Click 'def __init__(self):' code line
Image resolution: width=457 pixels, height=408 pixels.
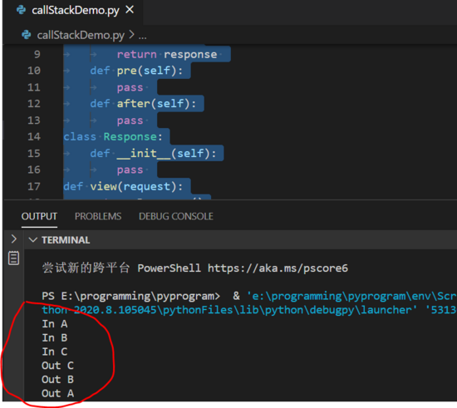tap(154, 154)
